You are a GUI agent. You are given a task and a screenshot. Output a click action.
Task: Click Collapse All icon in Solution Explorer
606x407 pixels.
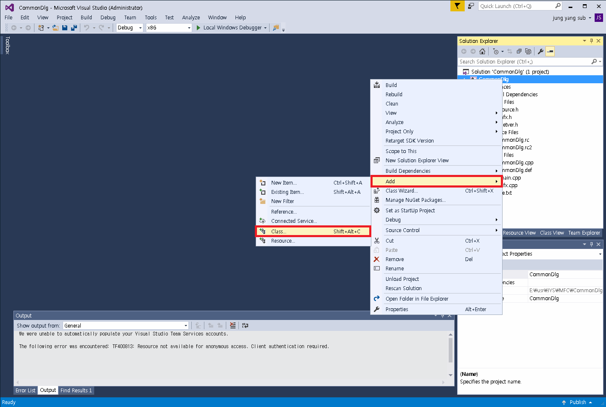519,51
